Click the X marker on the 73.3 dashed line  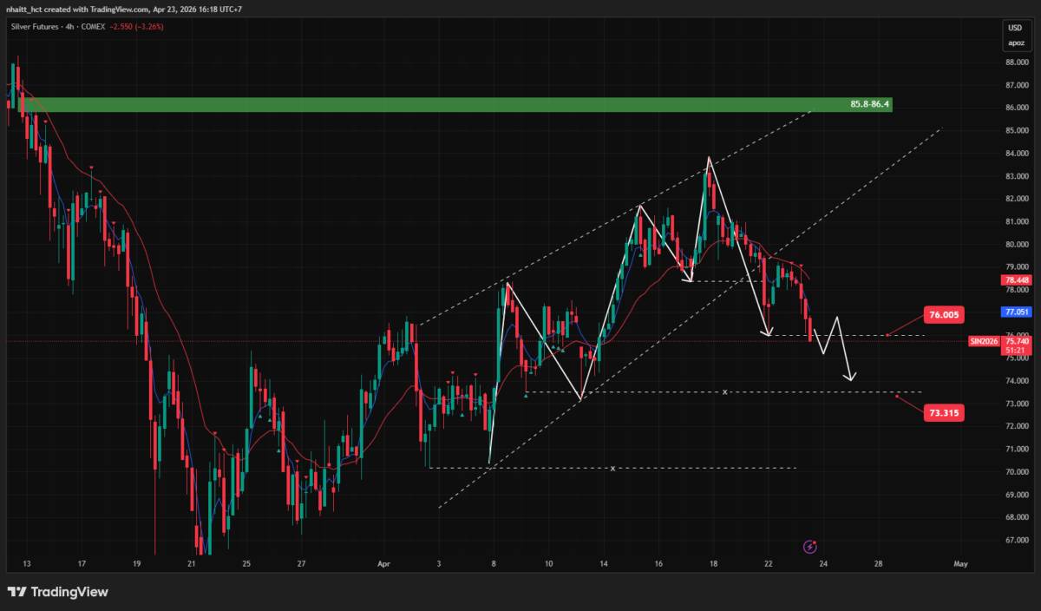724,392
